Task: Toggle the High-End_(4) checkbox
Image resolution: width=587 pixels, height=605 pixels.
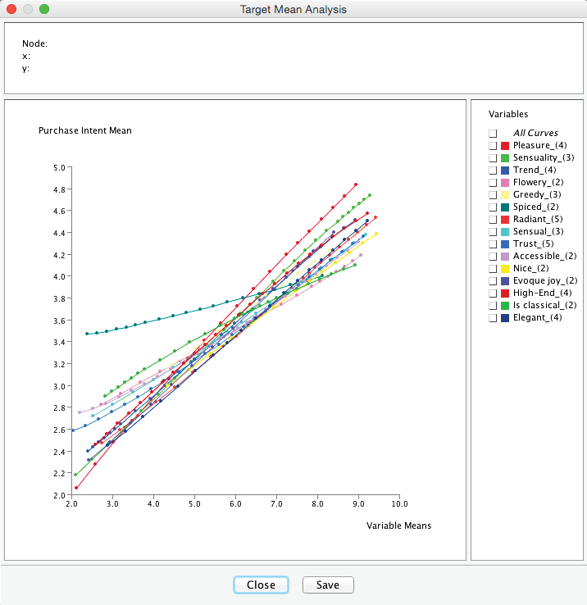Action: [x=493, y=293]
